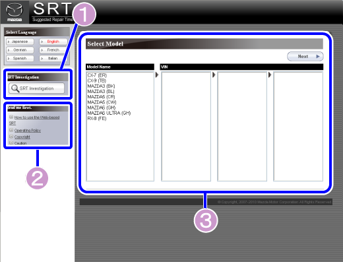Click arrow icon on German button

click(9, 50)
